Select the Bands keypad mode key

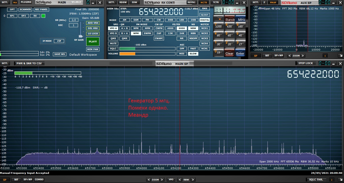click(230, 19)
